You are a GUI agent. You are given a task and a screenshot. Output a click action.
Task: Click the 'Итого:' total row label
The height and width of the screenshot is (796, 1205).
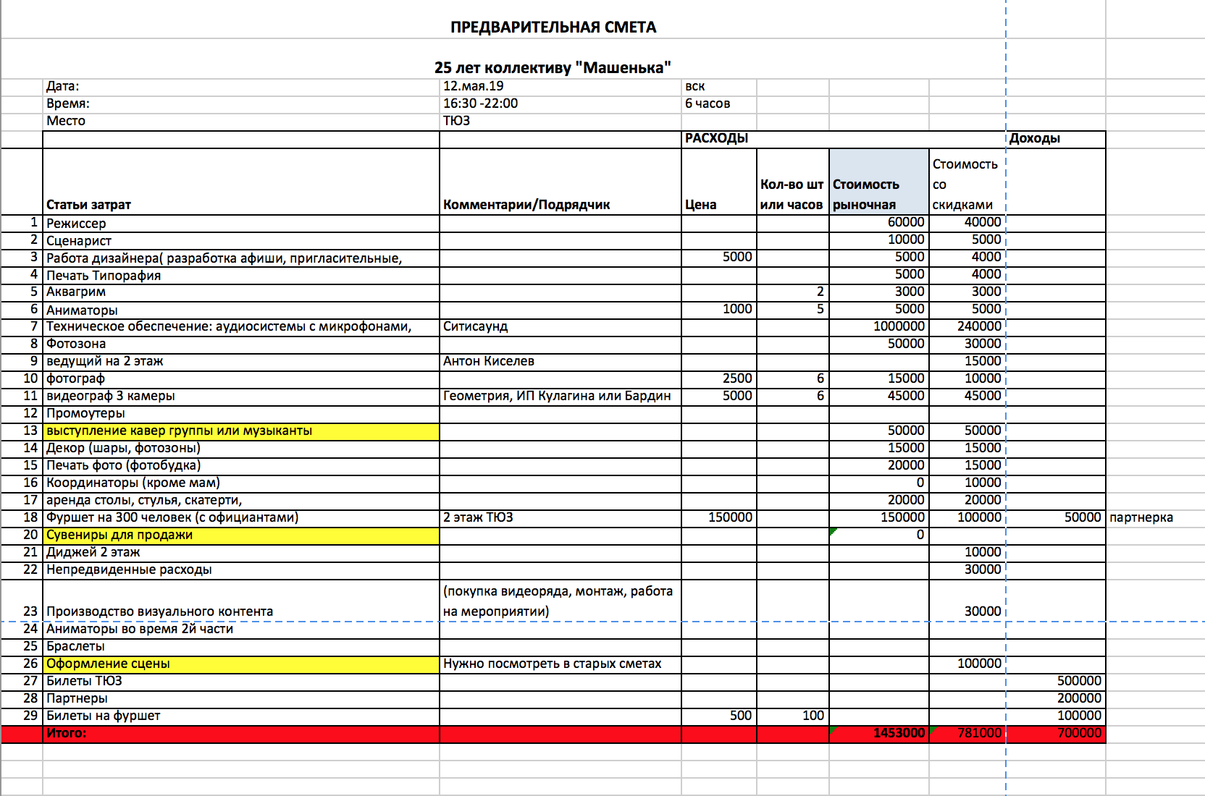[241, 734]
